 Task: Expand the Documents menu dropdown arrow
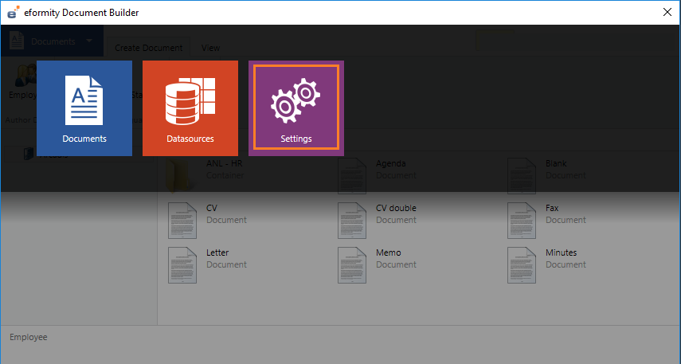[89, 41]
